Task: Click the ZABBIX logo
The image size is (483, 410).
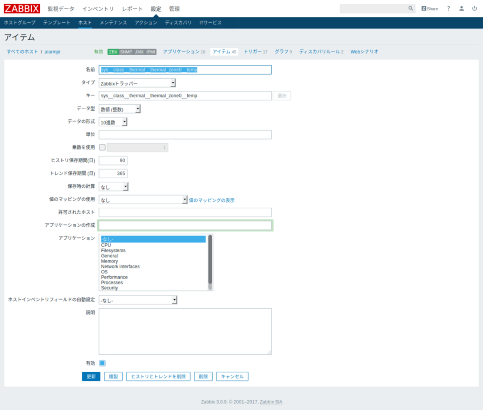Action: [22, 9]
